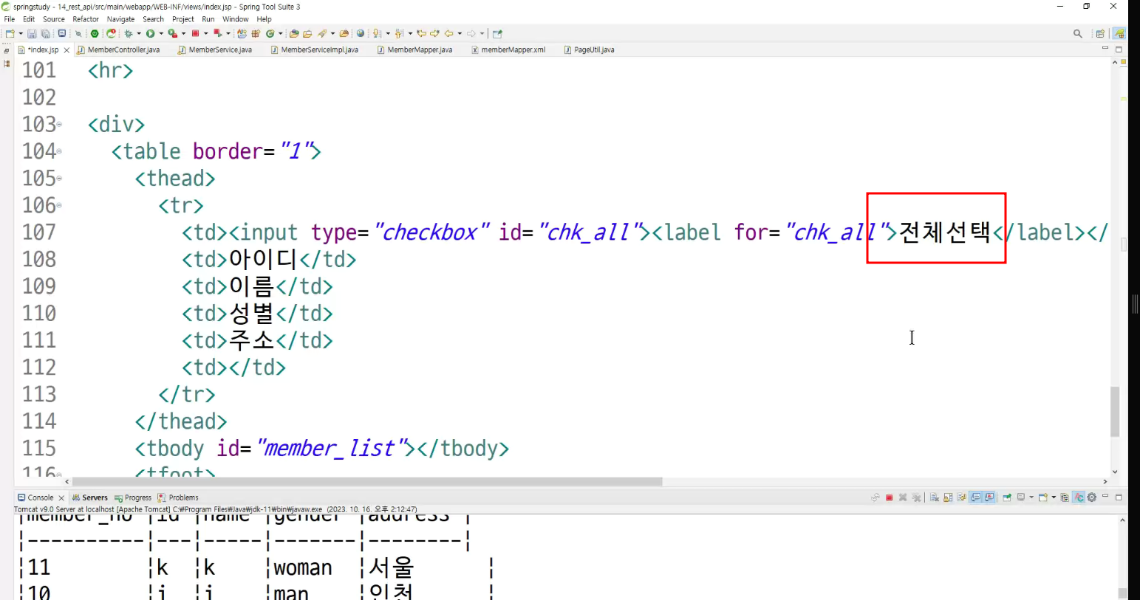
Task: Start Debug with the bug icon
Action: 129,34
